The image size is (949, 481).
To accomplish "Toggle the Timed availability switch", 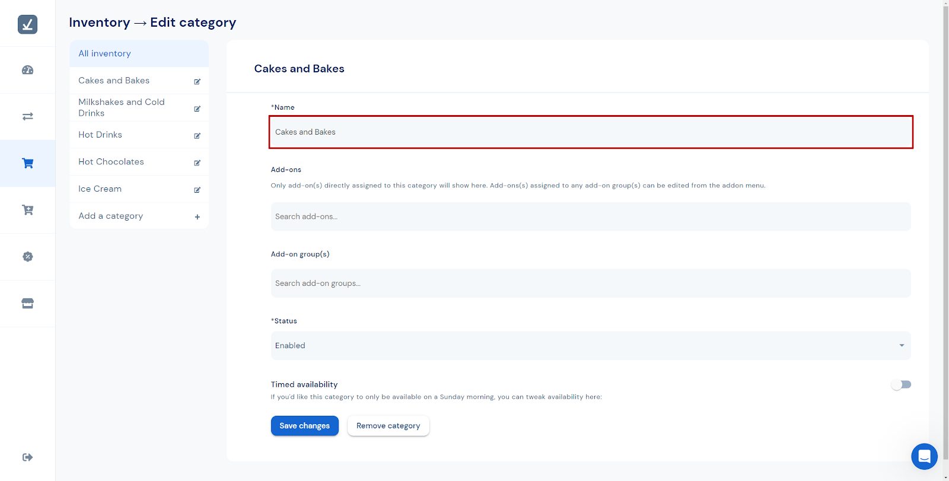I will pos(901,385).
